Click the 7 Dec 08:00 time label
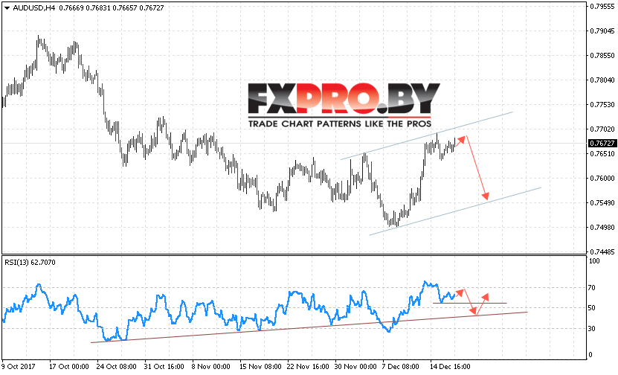 [x=402, y=367]
